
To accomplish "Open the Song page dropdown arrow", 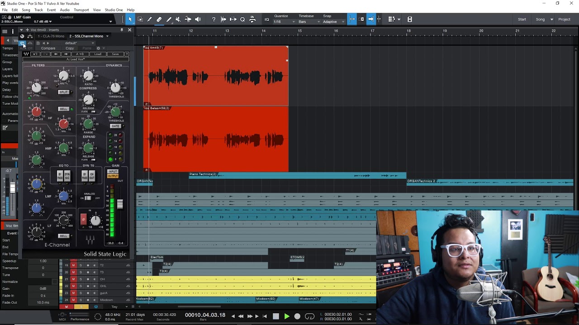I will [551, 19].
